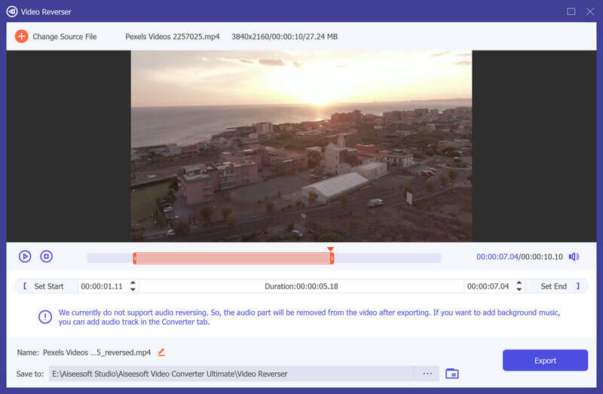603x394 pixels.
Task: Click the info icon beside audio notice
Action: [x=45, y=317]
